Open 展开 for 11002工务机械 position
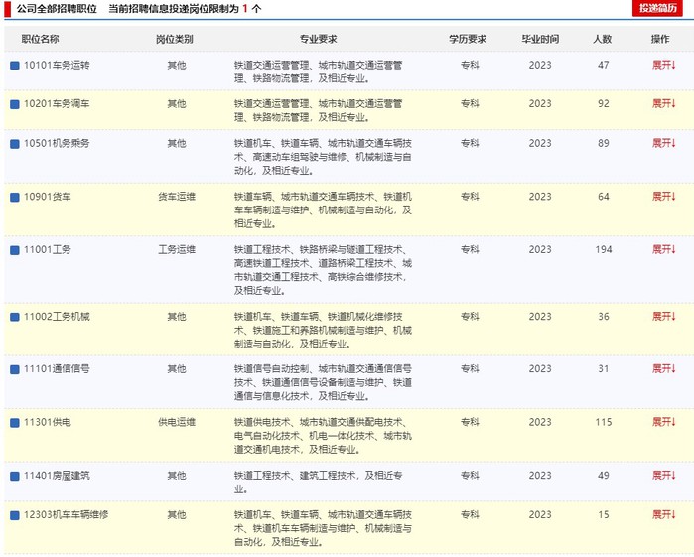 [x=663, y=316]
